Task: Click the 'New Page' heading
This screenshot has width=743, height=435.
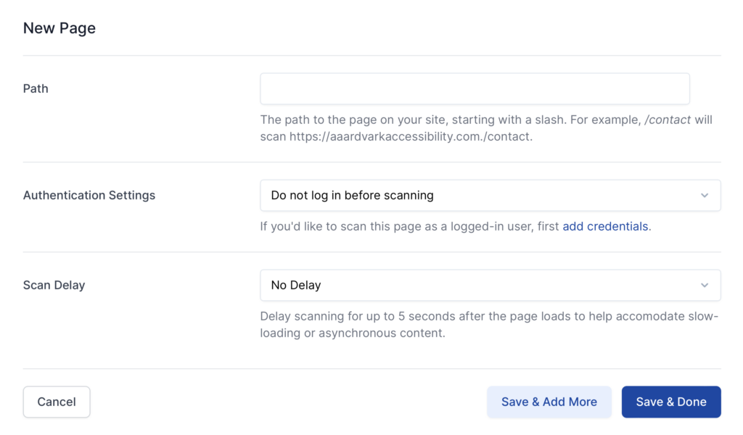Action: [59, 28]
